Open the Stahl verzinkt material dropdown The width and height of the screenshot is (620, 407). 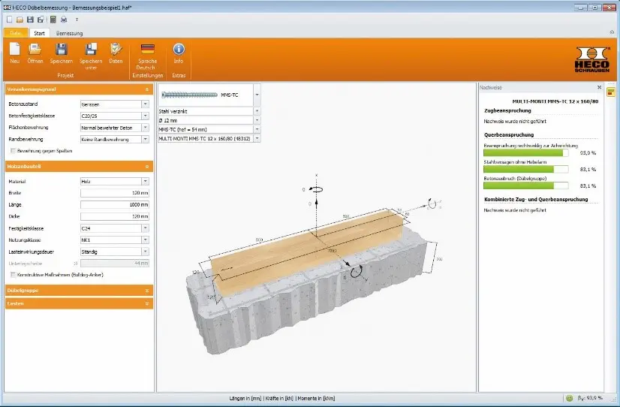click(257, 111)
